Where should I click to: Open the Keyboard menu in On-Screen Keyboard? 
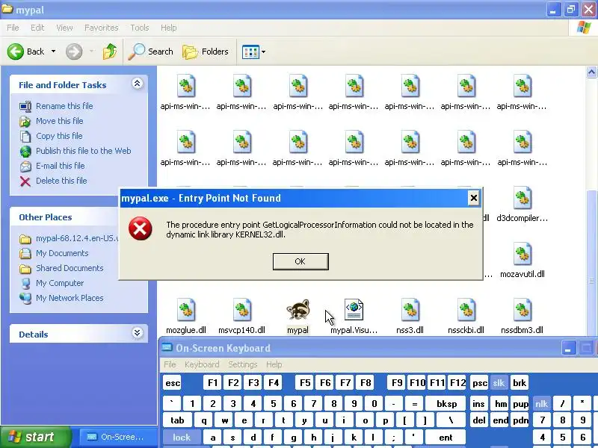click(x=202, y=364)
